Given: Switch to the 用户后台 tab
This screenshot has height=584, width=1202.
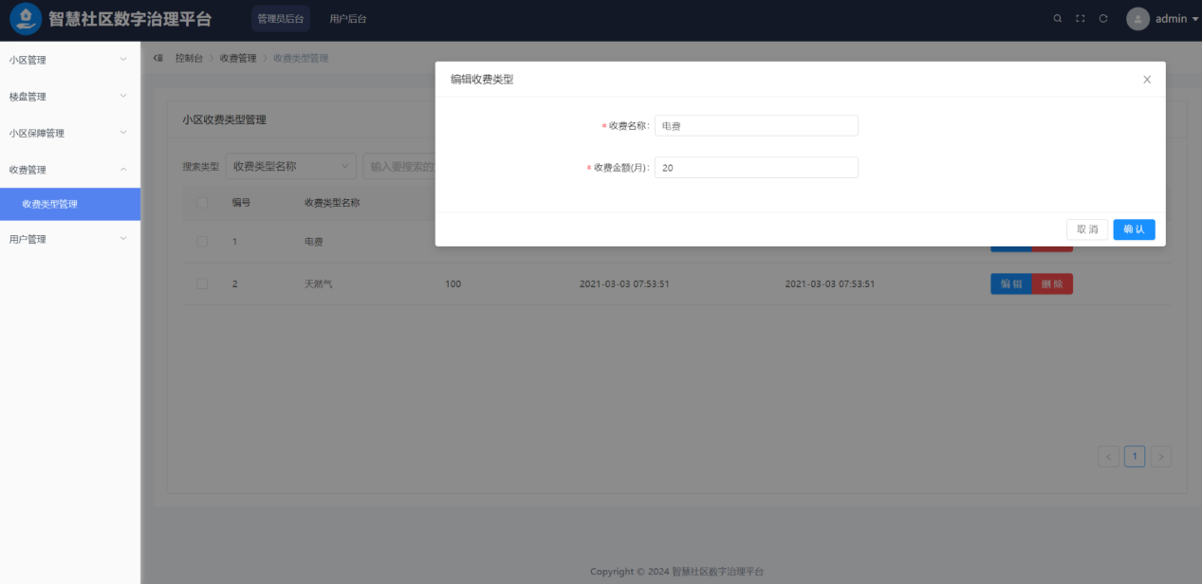Looking at the screenshot, I should pos(347,18).
